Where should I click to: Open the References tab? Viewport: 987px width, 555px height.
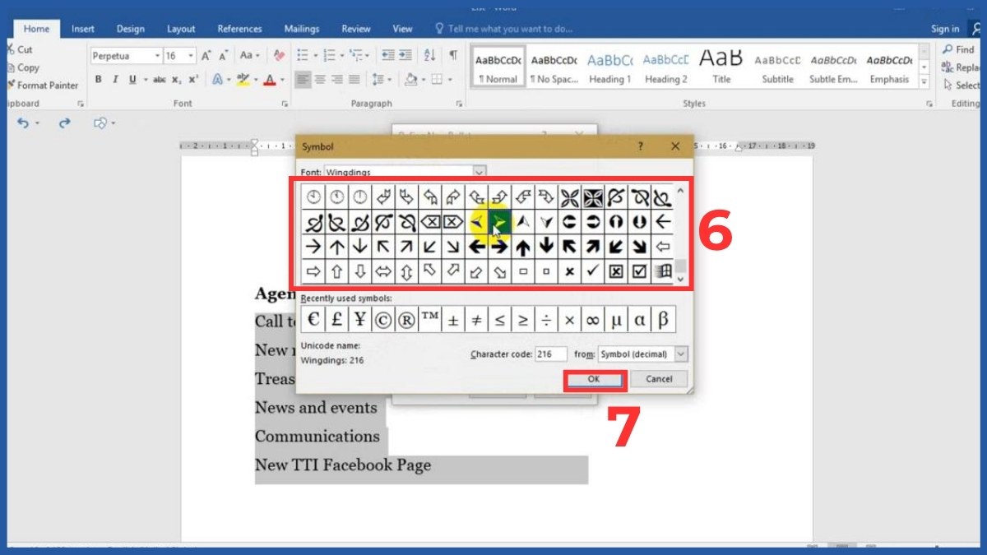point(239,29)
